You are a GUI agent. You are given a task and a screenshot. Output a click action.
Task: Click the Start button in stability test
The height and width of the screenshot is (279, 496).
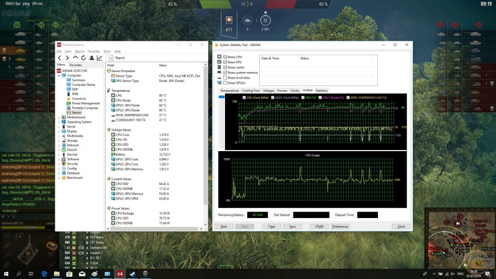(224, 227)
